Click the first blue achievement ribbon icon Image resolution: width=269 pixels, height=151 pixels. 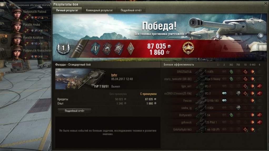click(x=96, y=49)
